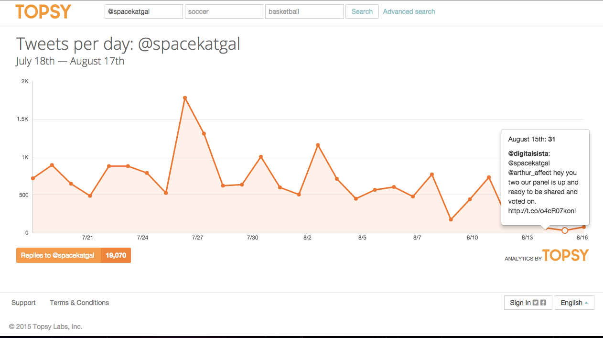The image size is (603, 338).
Task: Click the hollow August 15th data point
Action: (565, 230)
